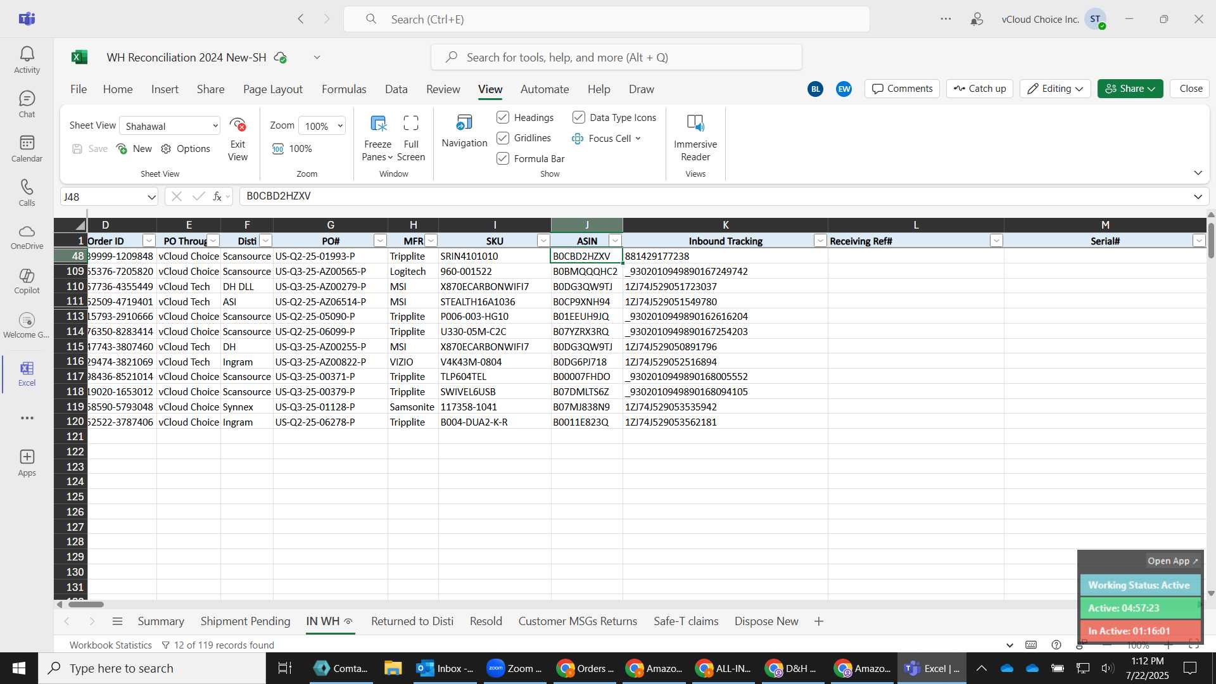Viewport: 1216px width, 684px height.
Task: Expand the formula bar chevron
Action: pos(1198,197)
